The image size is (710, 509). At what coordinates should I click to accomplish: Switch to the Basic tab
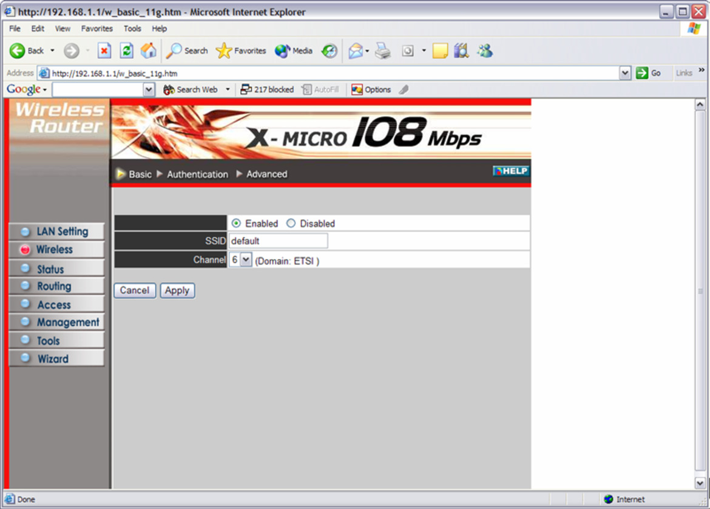(140, 174)
